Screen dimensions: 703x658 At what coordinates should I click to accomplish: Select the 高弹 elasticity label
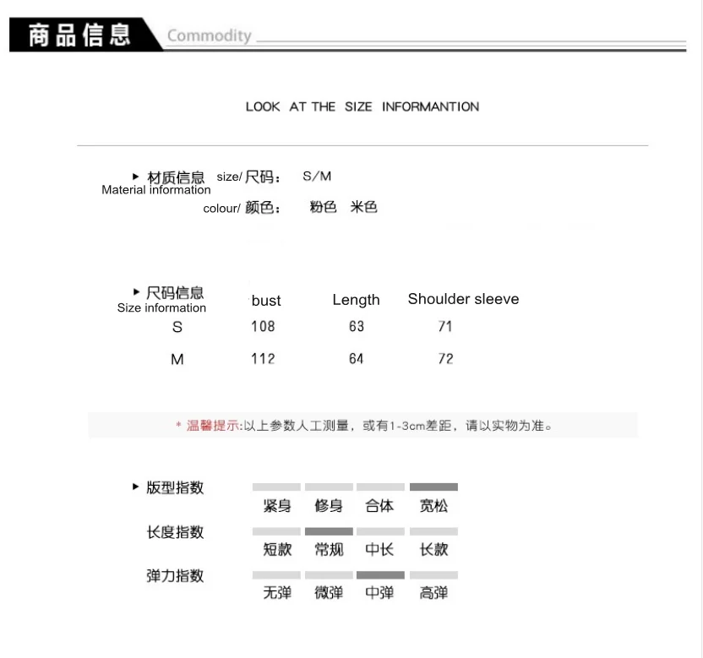point(433,593)
